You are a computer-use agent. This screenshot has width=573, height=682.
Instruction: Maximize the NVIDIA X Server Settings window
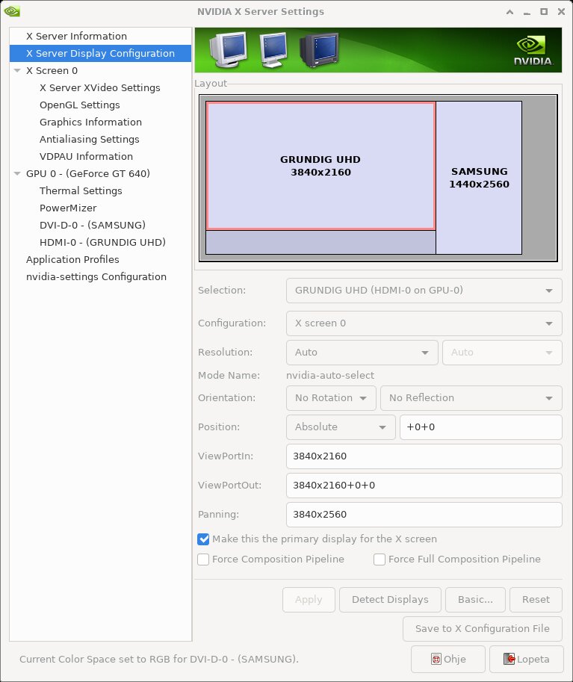click(x=544, y=12)
